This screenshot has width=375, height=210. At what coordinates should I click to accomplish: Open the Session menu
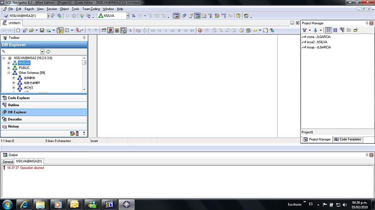[x=52, y=9]
